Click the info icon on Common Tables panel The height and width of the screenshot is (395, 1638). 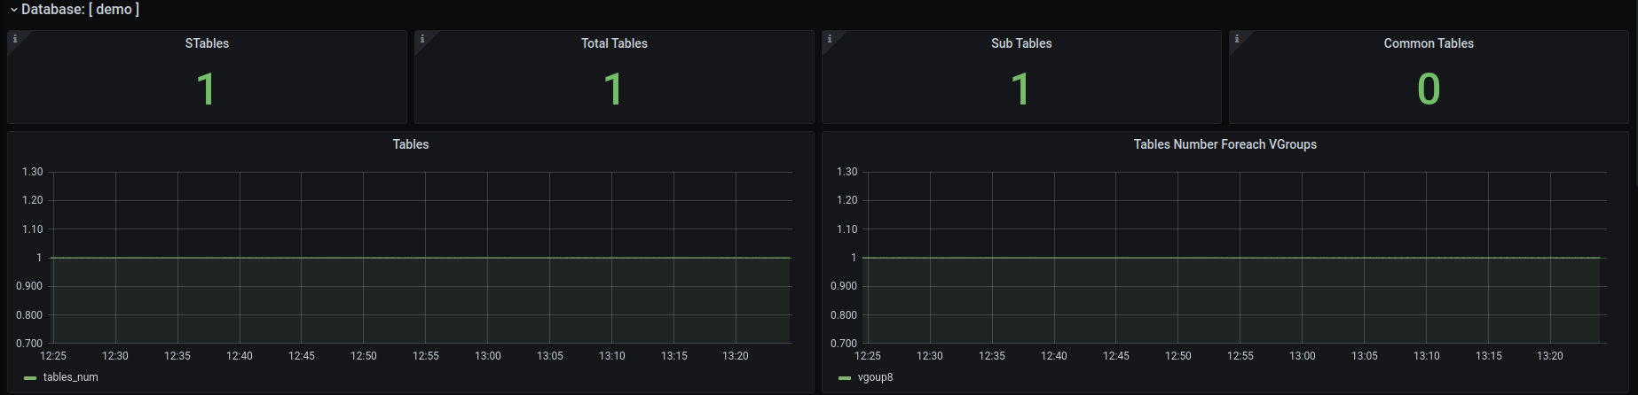(x=1237, y=39)
